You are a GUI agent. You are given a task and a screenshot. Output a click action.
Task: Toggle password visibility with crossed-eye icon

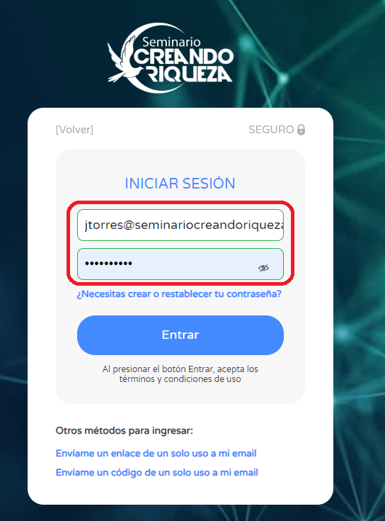[x=264, y=268]
